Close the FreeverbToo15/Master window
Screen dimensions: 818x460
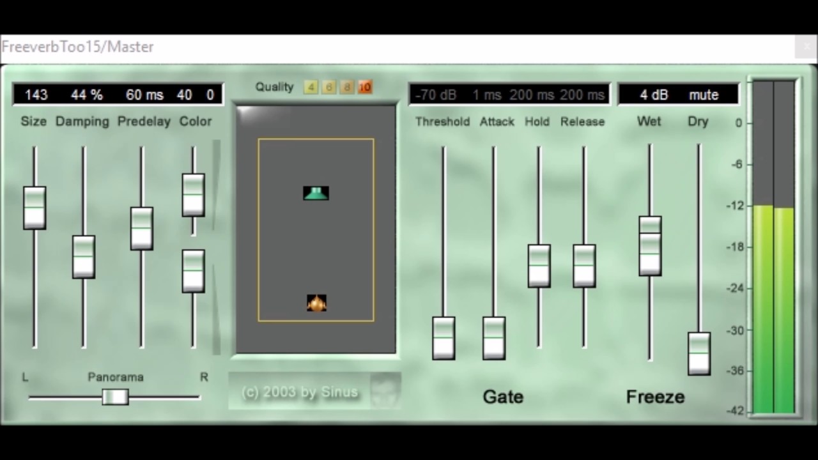[x=806, y=47]
